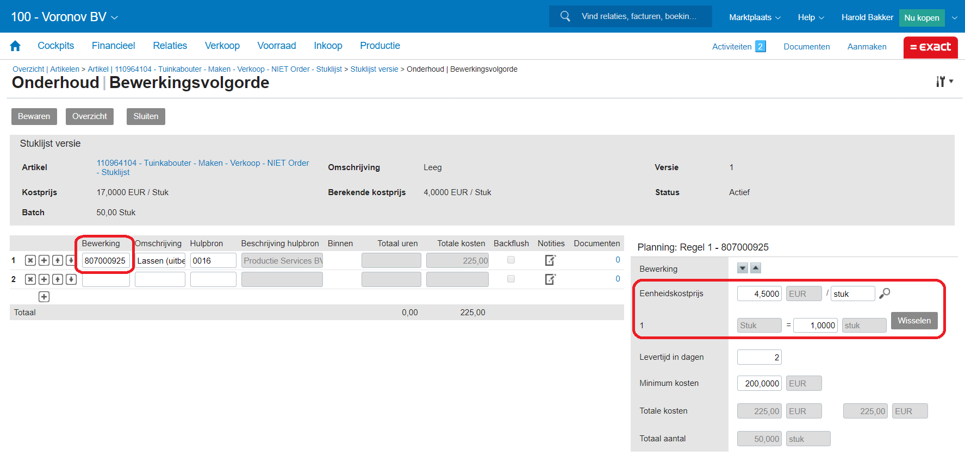Viewport: 965px width, 456px height.
Task: Open the notes icon for row 1
Action: pyautogui.click(x=550, y=261)
